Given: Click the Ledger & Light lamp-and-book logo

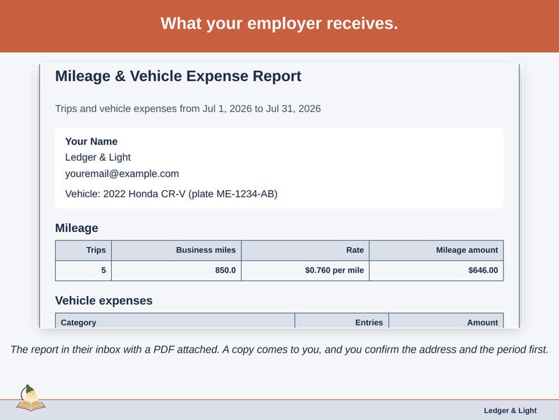Looking at the screenshot, I should 31,398.
